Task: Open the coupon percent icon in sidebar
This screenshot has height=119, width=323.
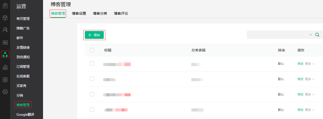Action: pyautogui.click(x=5, y=42)
